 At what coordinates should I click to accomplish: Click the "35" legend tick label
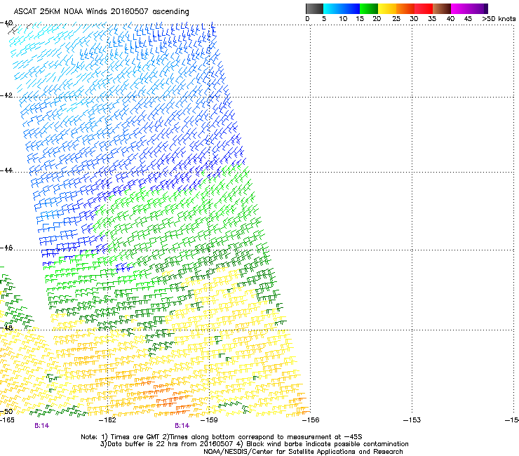coord(432,19)
